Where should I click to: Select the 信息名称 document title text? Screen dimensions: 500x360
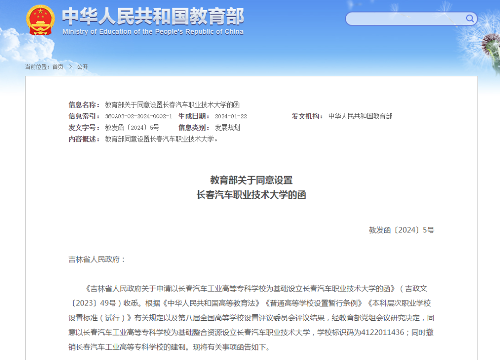coord(171,105)
